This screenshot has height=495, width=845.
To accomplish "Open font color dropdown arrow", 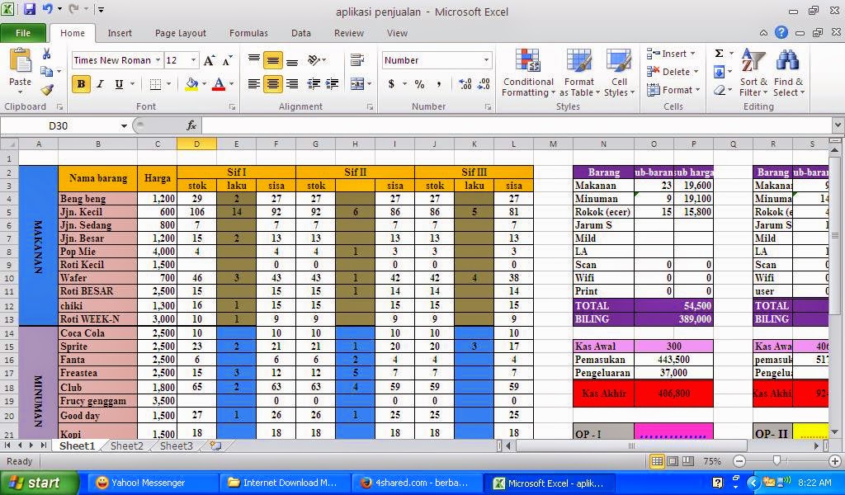I will [x=231, y=84].
